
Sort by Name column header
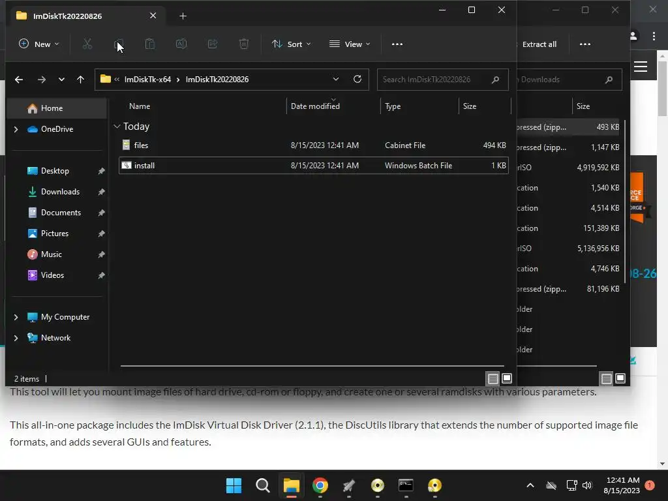[x=202, y=106]
